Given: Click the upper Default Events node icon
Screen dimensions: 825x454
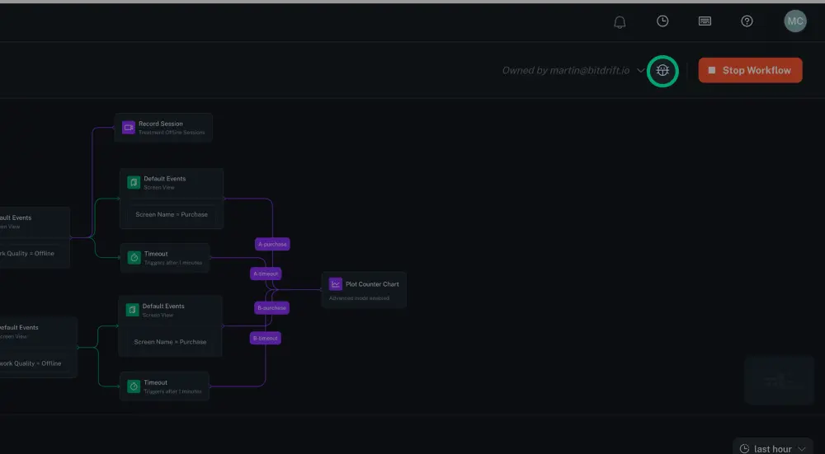Looking at the screenshot, I should (133, 182).
